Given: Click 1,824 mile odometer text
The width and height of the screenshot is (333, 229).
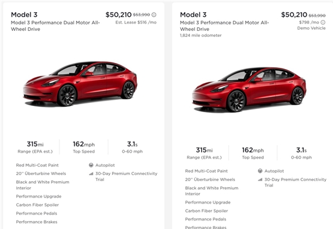Looking at the screenshot, I should tap(200, 36).
